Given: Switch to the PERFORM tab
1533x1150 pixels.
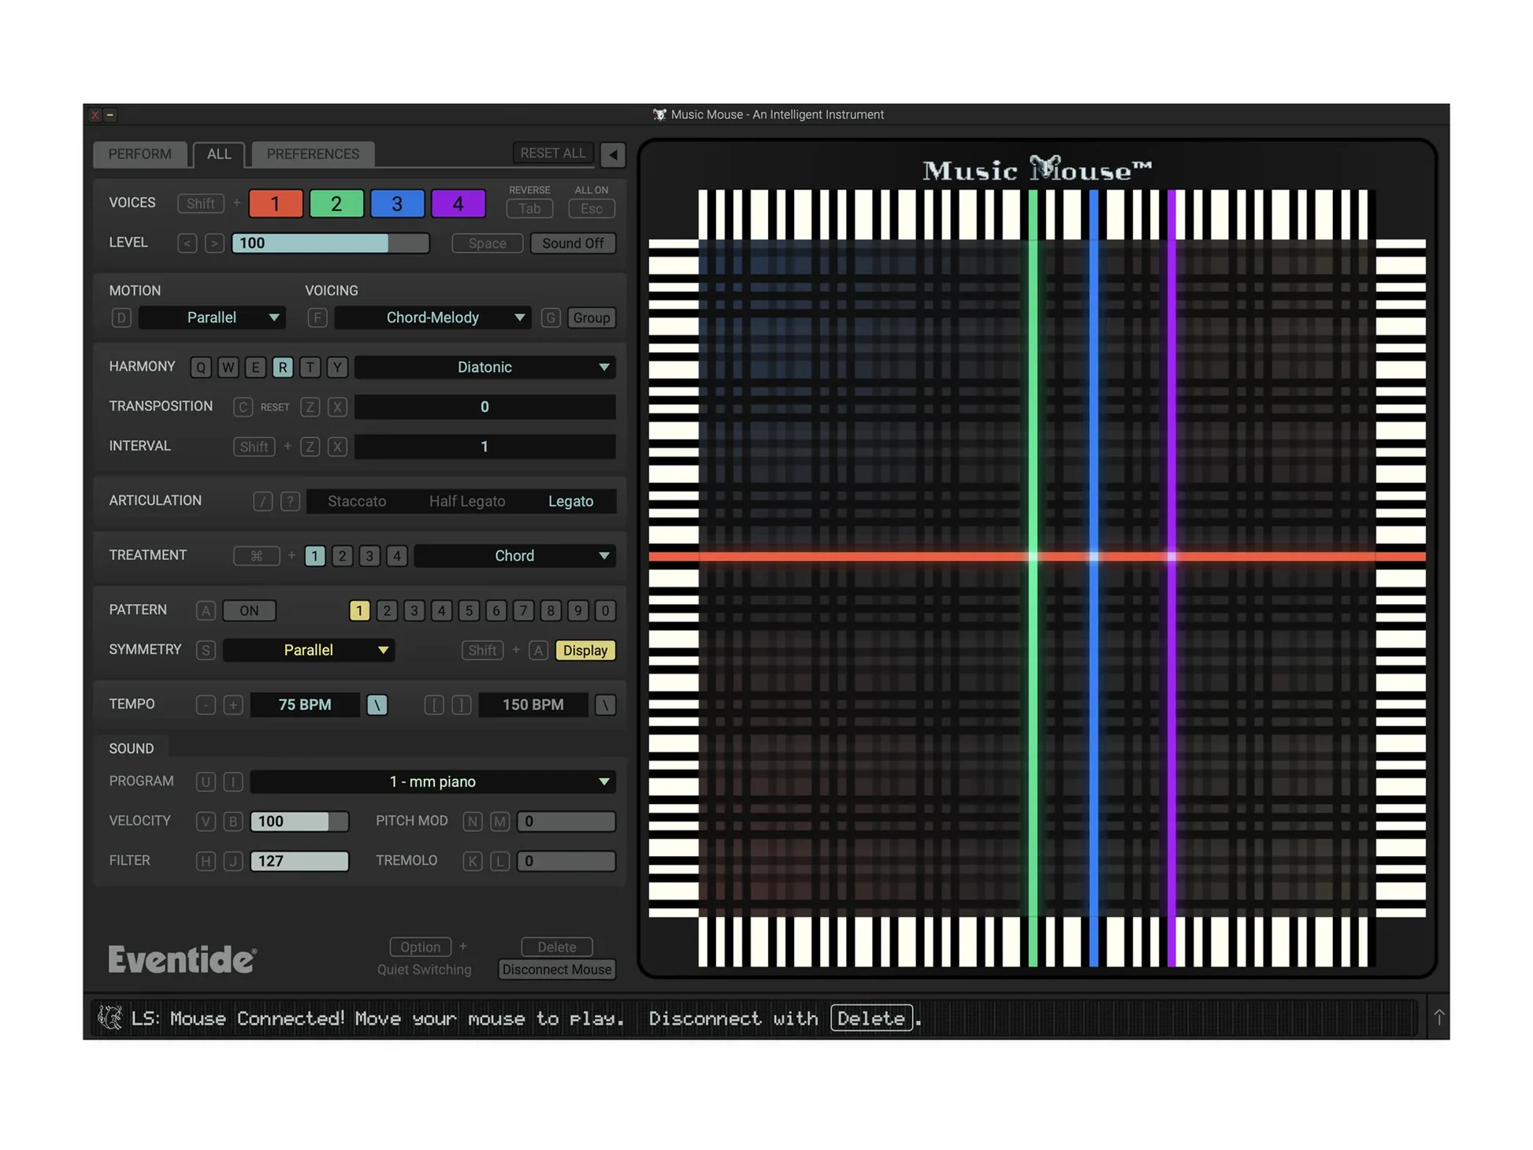Looking at the screenshot, I should [139, 154].
